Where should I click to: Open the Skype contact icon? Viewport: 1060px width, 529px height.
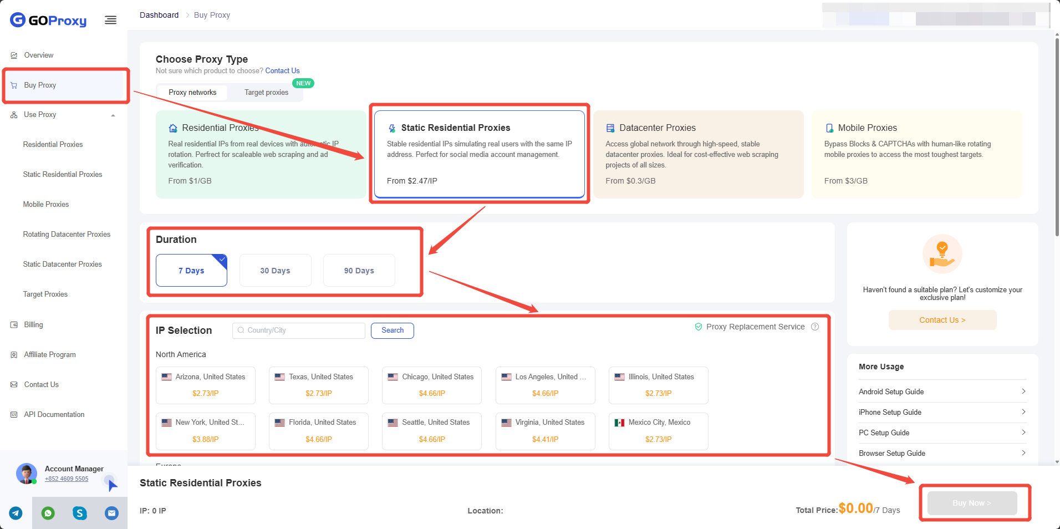coord(80,513)
